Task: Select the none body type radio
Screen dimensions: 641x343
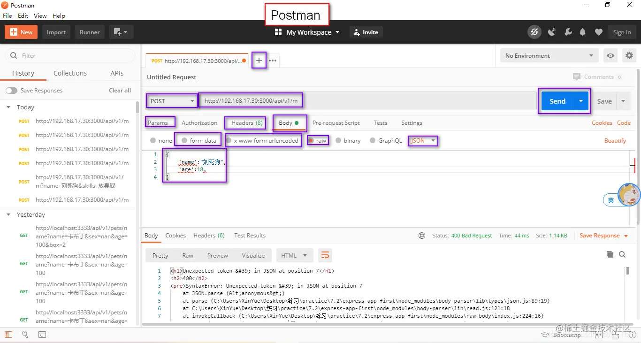Action: (153, 140)
